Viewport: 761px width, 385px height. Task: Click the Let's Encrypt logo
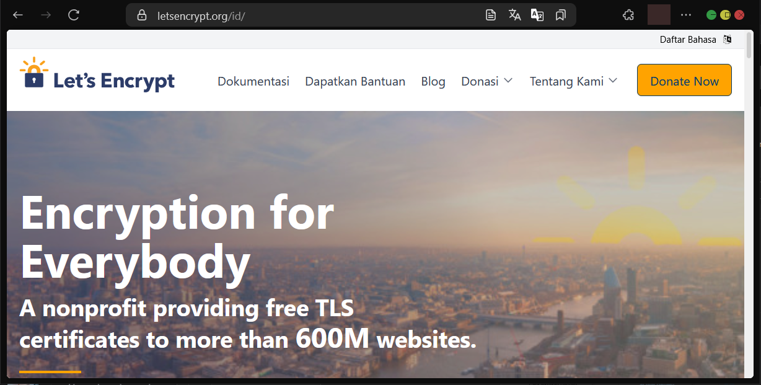97,75
